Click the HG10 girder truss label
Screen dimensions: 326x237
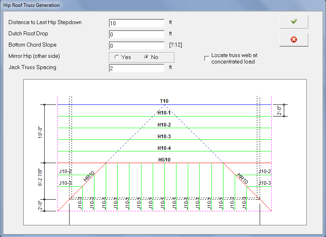164,159
